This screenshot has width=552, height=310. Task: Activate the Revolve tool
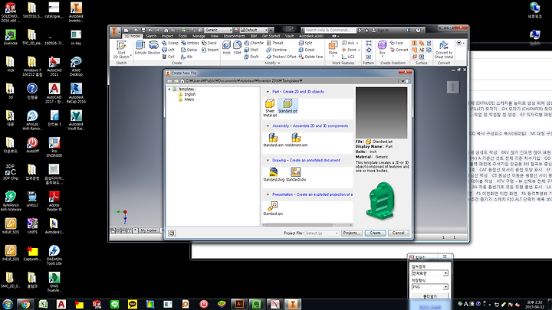tap(153, 47)
